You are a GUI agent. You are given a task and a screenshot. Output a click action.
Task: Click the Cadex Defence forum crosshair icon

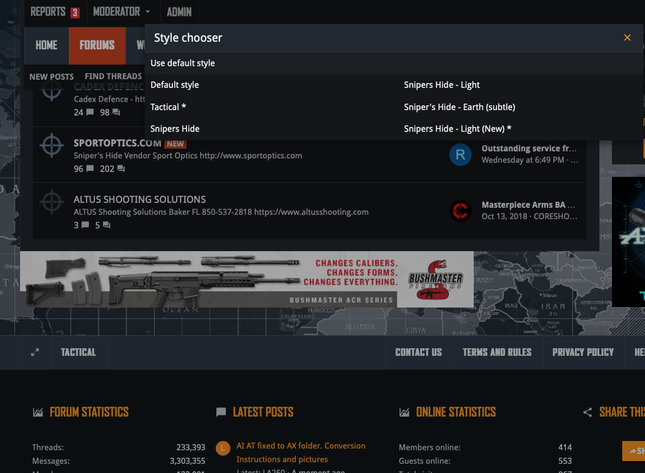click(51, 91)
